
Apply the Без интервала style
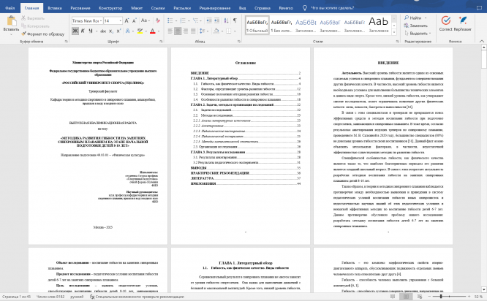point(282,26)
